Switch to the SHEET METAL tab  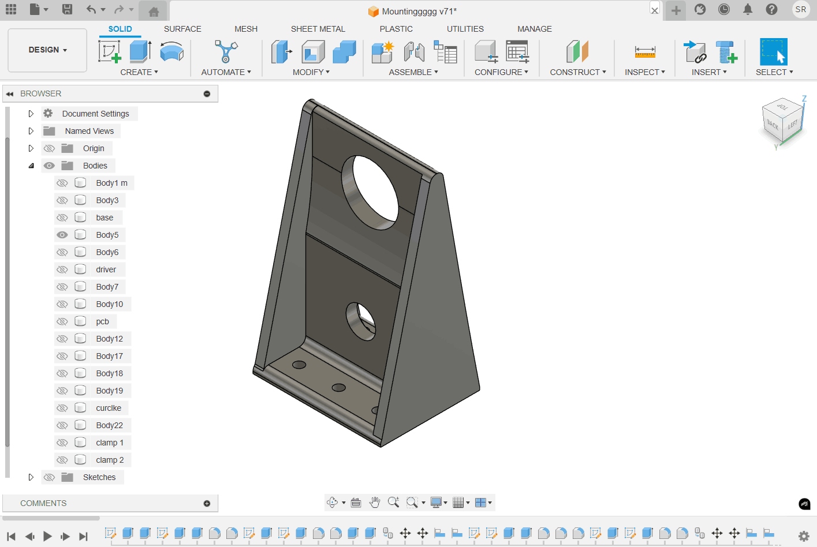click(318, 29)
